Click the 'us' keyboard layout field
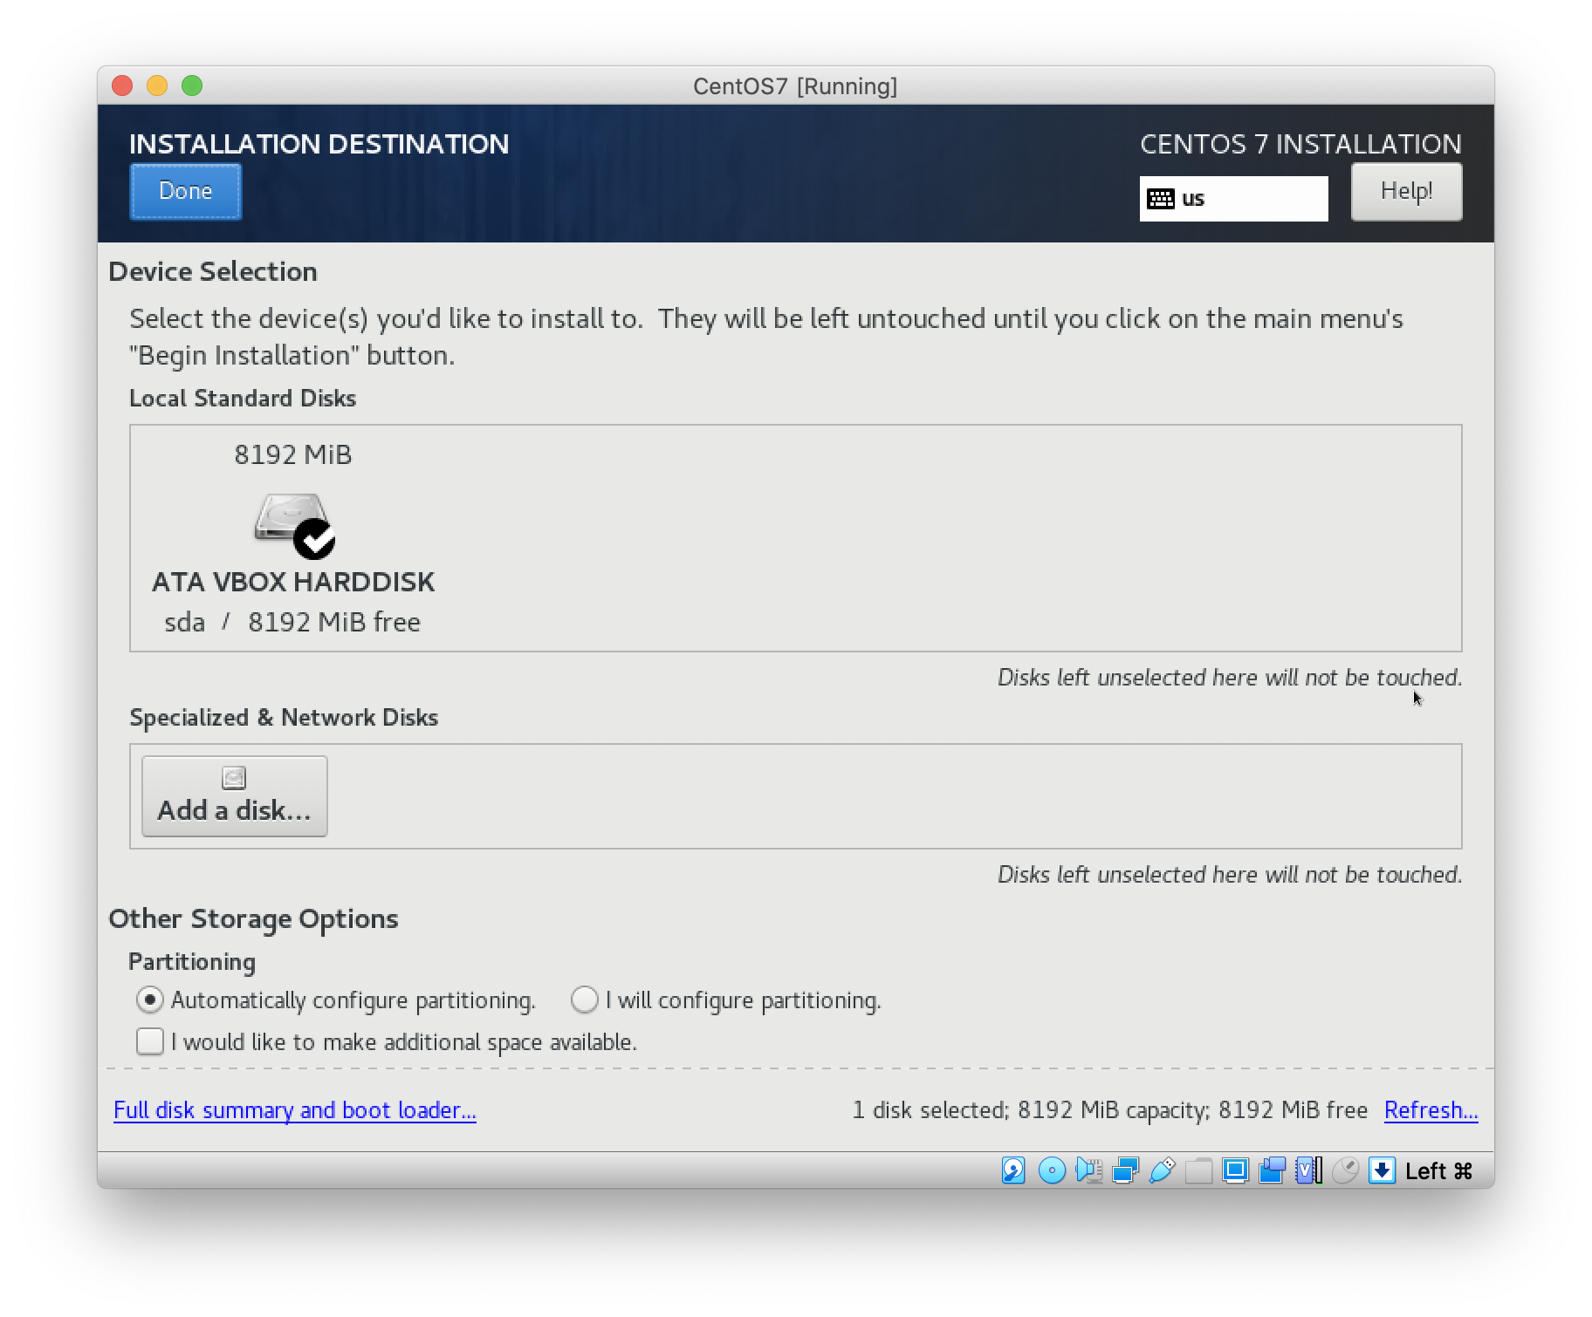Screen dimensions: 1592x1317 tap(1233, 199)
